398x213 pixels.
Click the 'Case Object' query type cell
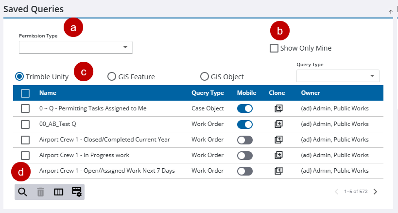pyautogui.click(x=208, y=108)
